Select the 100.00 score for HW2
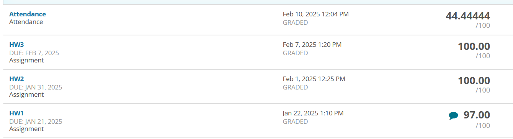Screen dimensions: 513x139 tap(474, 81)
